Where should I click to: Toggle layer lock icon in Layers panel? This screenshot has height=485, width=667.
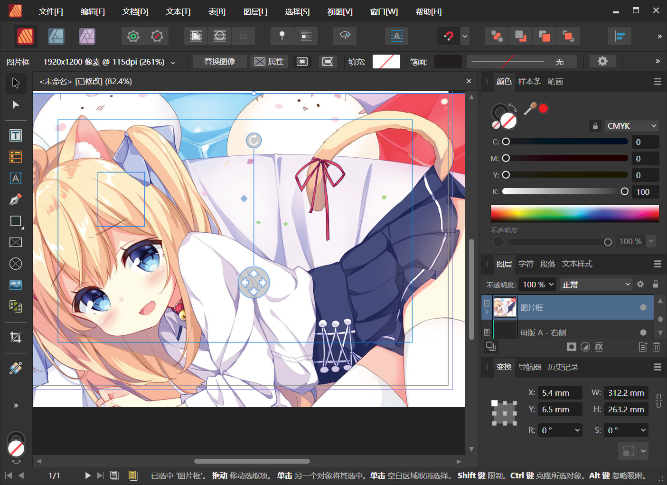point(656,284)
